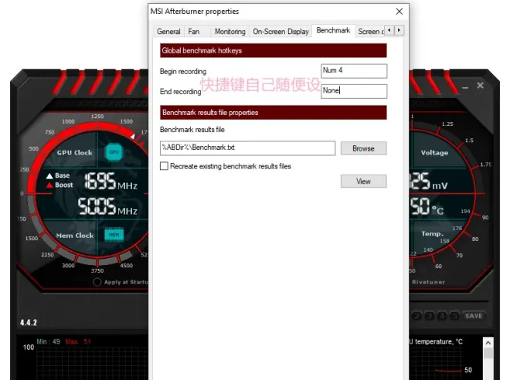Click the 4.4.2 version label
This screenshot has width=510, height=380.
click(x=29, y=323)
